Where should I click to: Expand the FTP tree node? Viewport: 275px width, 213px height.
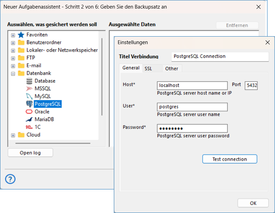[x=12, y=57]
